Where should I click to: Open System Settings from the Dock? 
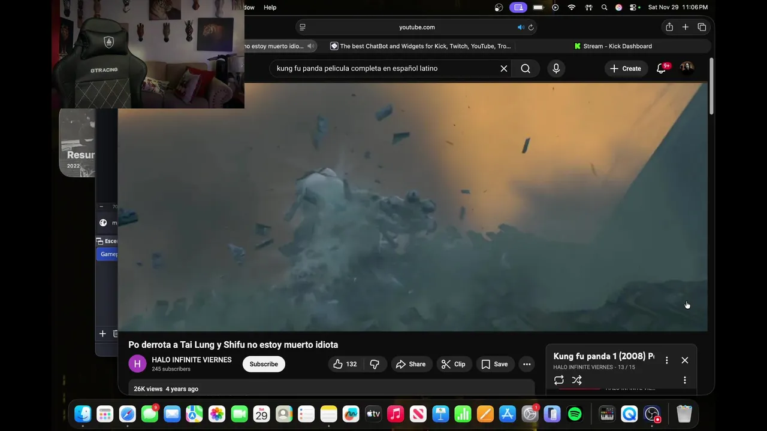[530, 414]
